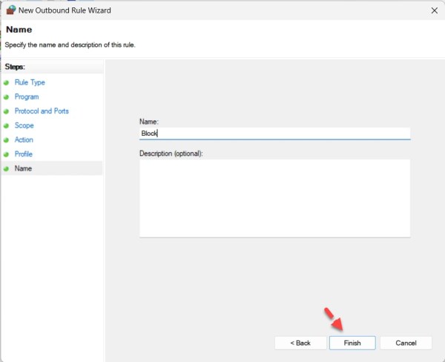Click the bold 'Name' page heading
The width and height of the screenshot is (445, 362).
click(x=19, y=30)
